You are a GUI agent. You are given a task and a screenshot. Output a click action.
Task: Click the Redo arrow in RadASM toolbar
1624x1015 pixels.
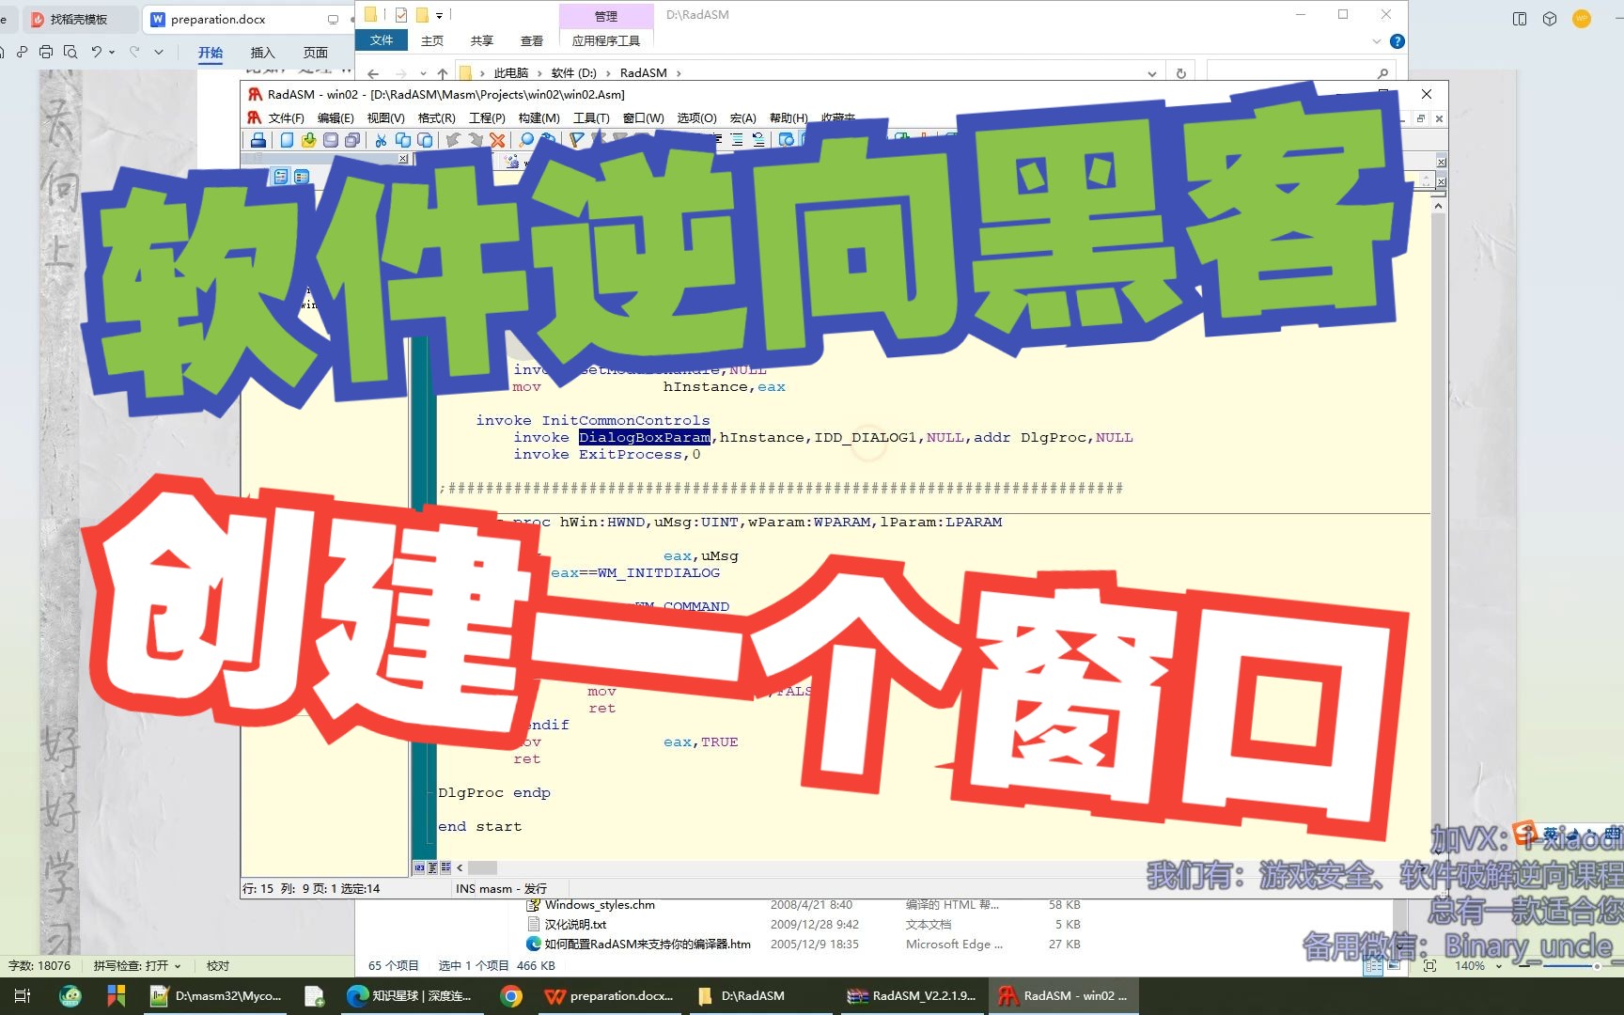point(476,140)
